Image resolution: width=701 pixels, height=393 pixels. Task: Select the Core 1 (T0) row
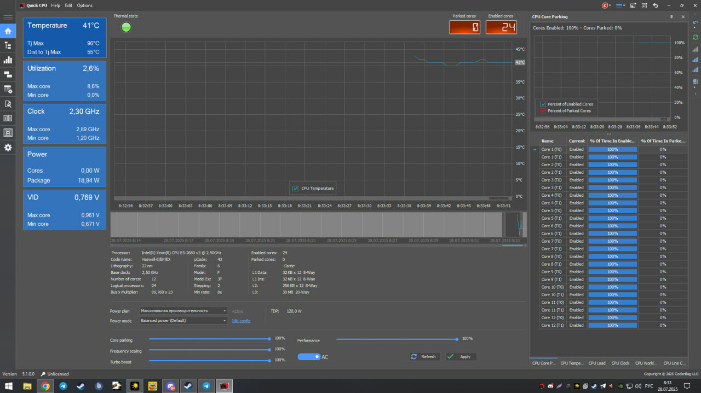608,149
